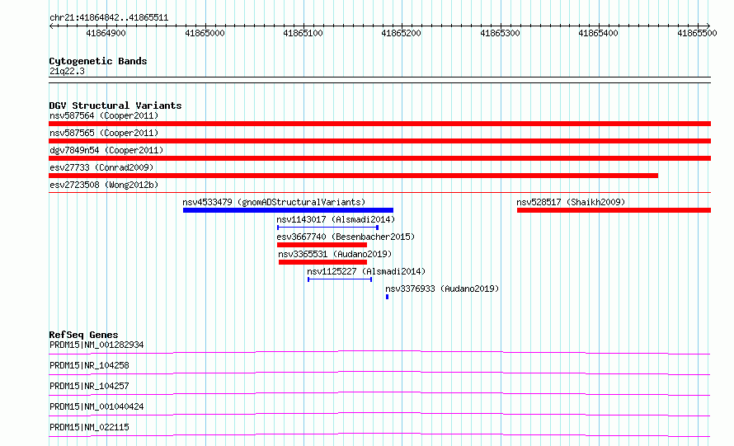Click the red bar under nsv3365531

tap(322, 262)
